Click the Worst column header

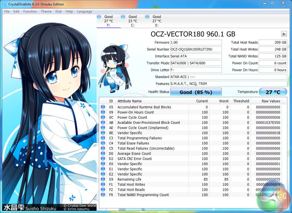(x=220, y=101)
